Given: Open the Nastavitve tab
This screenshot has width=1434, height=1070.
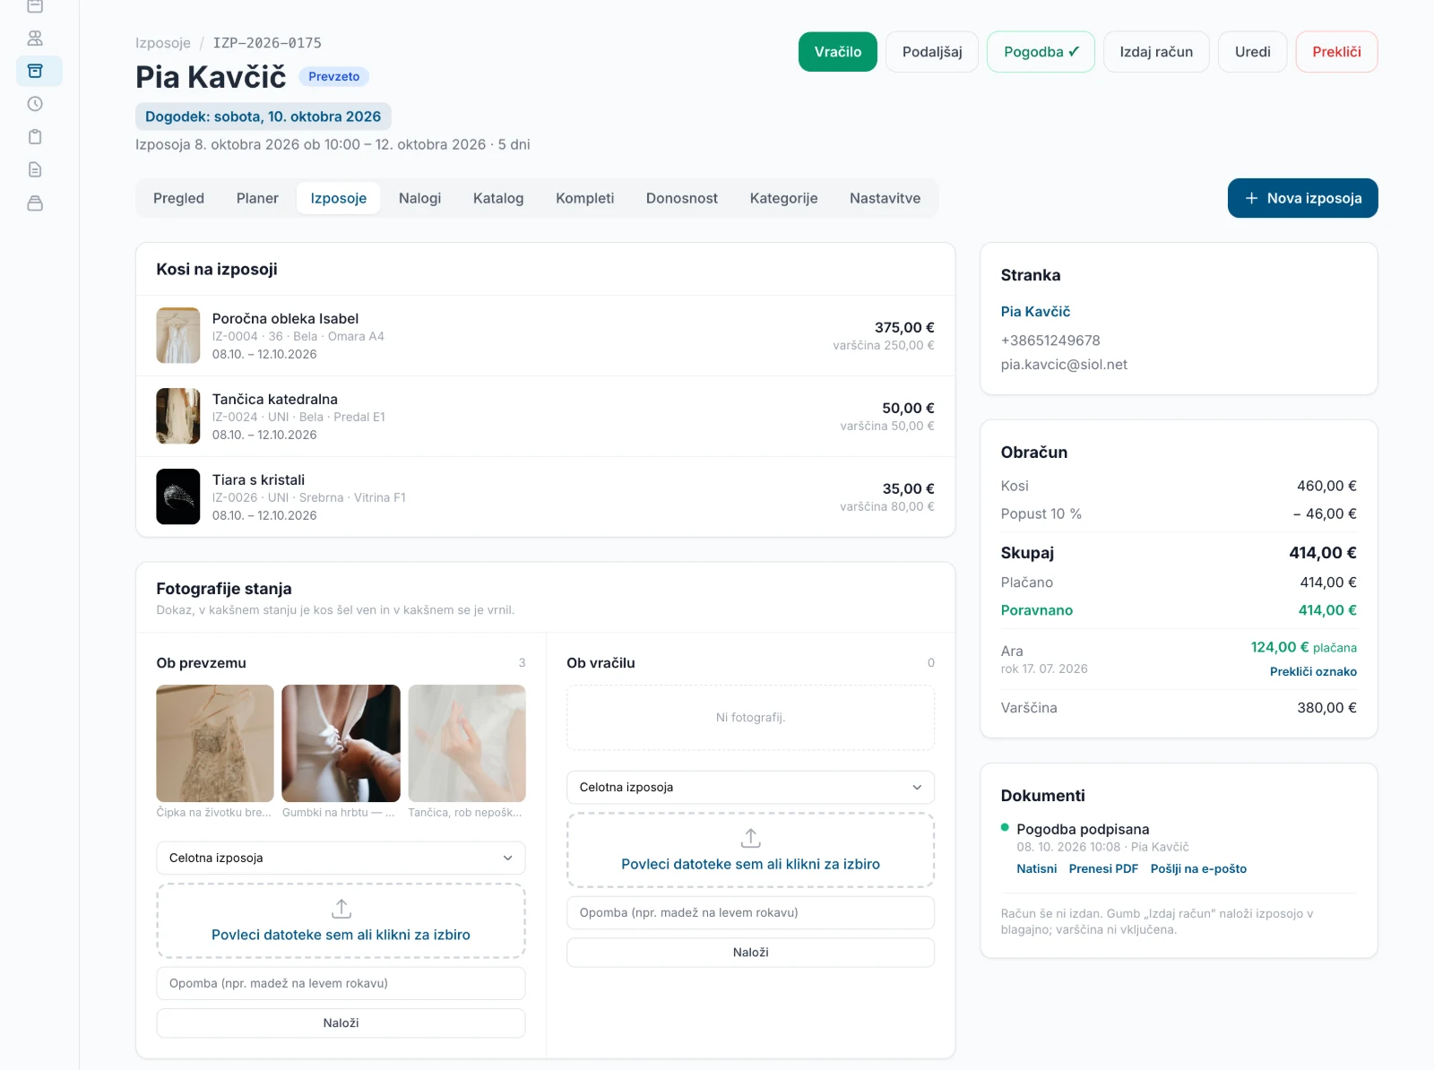Looking at the screenshot, I should tap(885, 198).
